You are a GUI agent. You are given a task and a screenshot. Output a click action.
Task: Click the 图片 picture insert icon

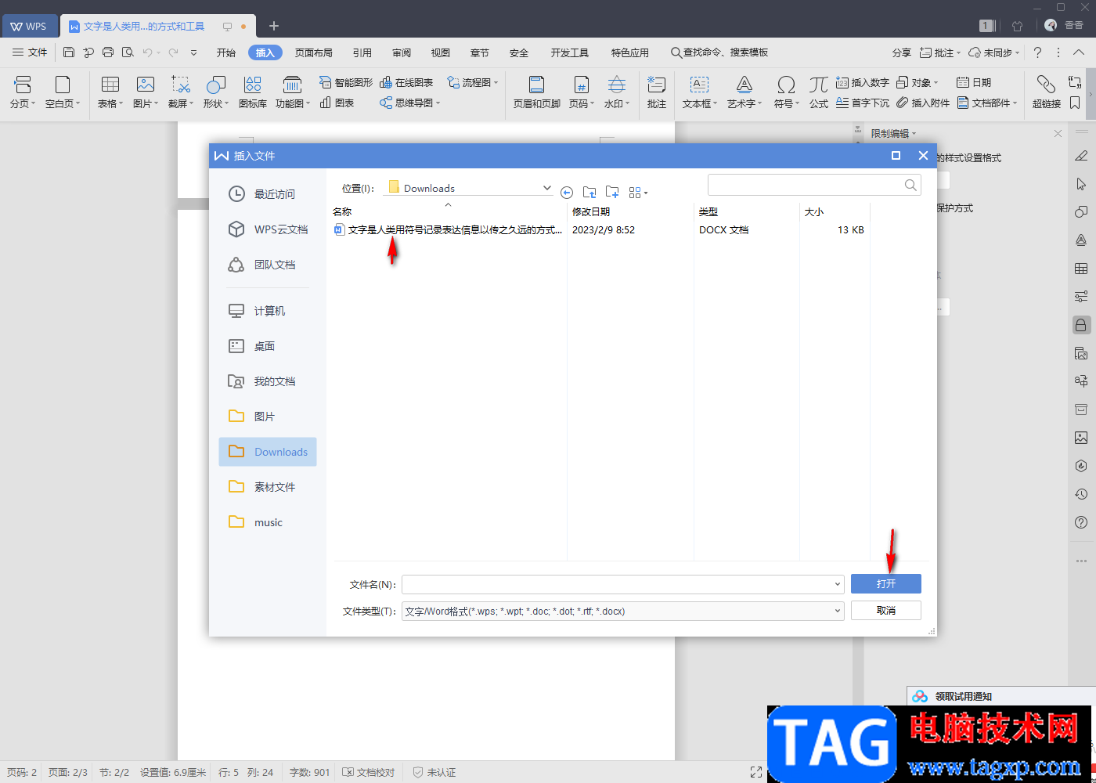[x=146, y=85]
